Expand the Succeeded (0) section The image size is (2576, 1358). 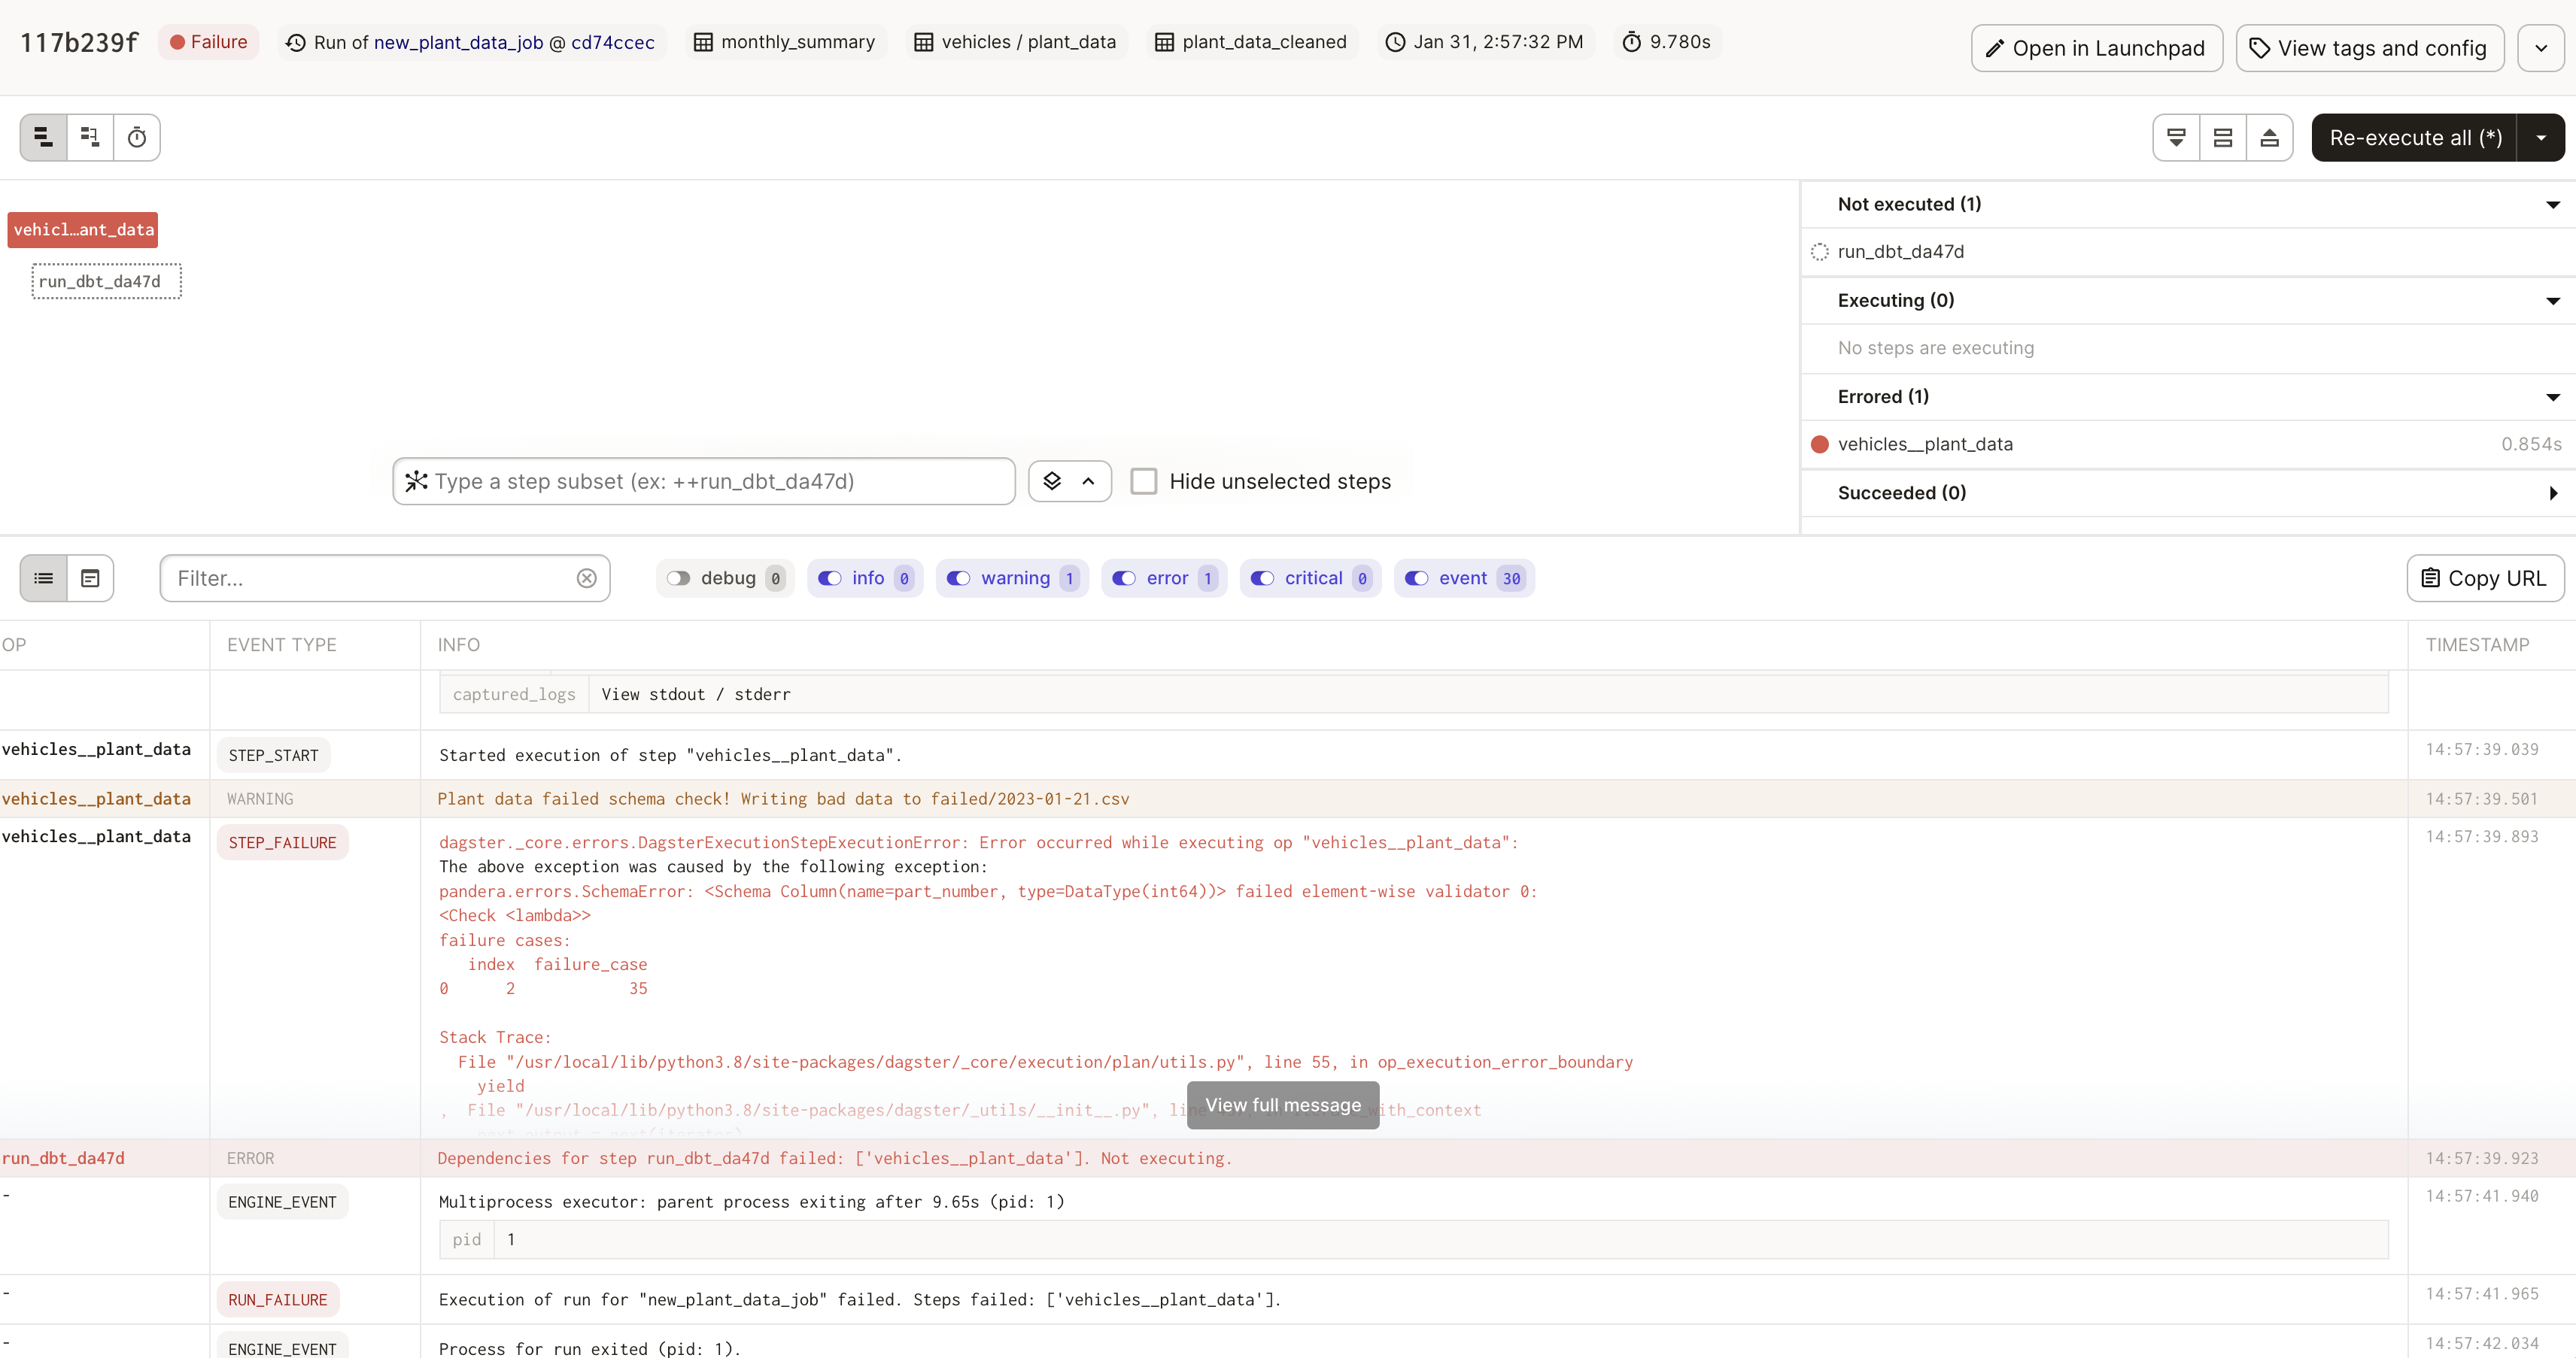click(x=2552, y=493)
